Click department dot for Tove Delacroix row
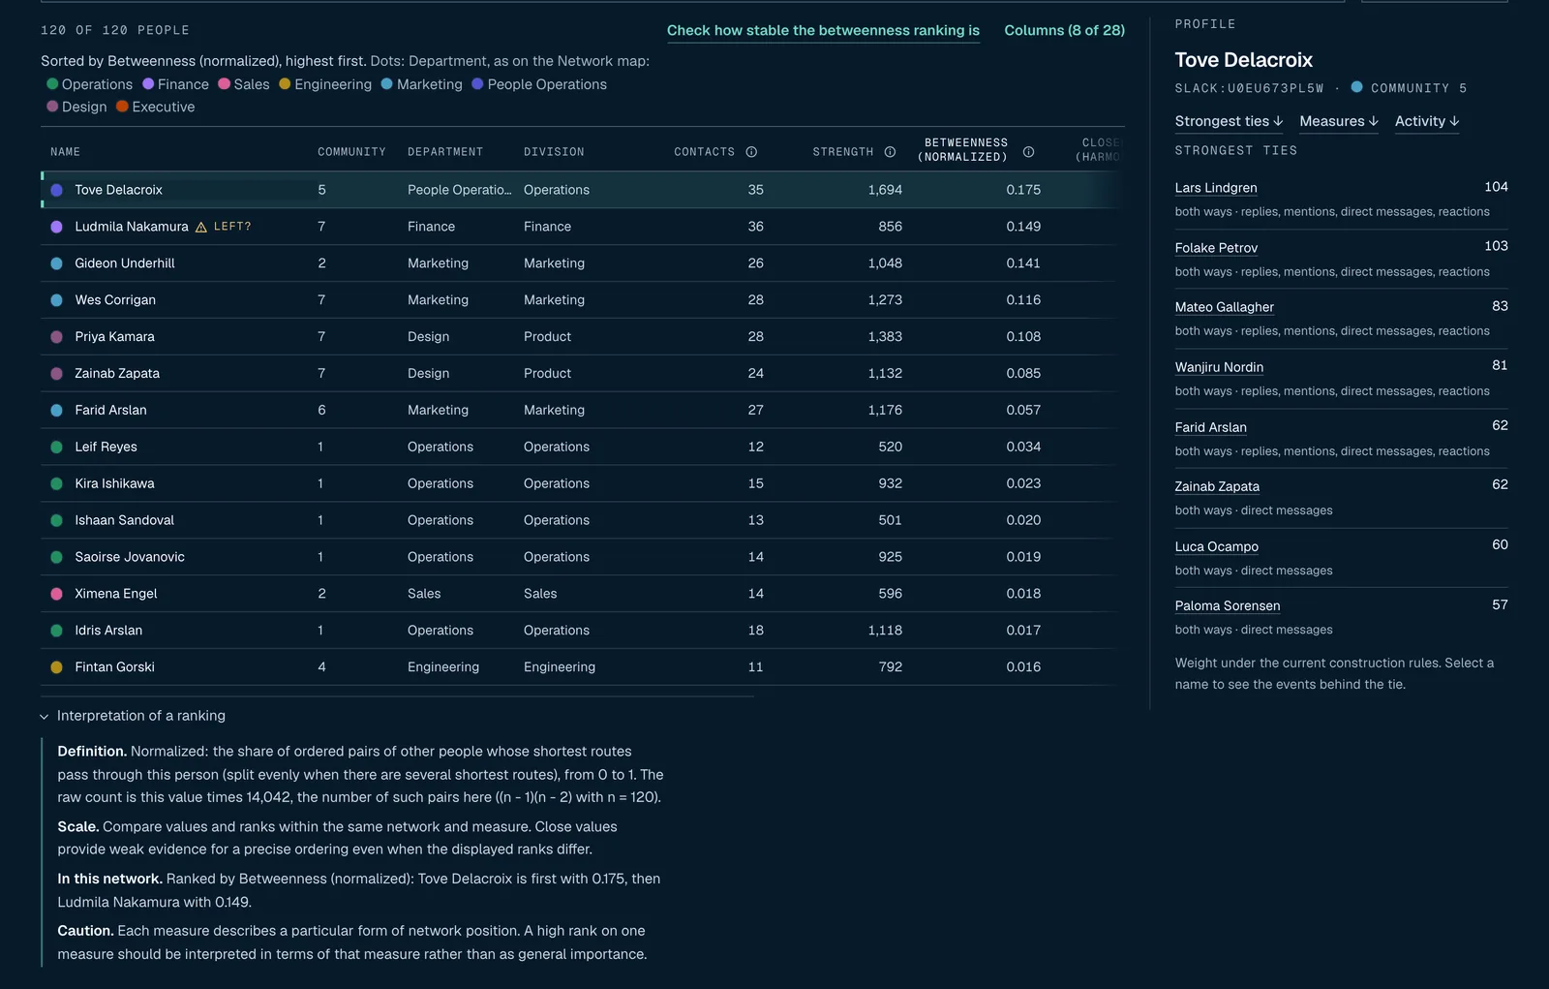 pos(57,190)
